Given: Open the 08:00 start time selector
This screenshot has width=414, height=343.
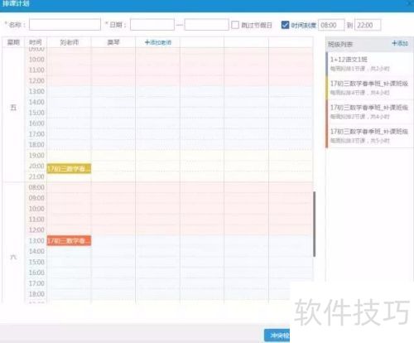Looking at the screenshot, I should 331,25.
